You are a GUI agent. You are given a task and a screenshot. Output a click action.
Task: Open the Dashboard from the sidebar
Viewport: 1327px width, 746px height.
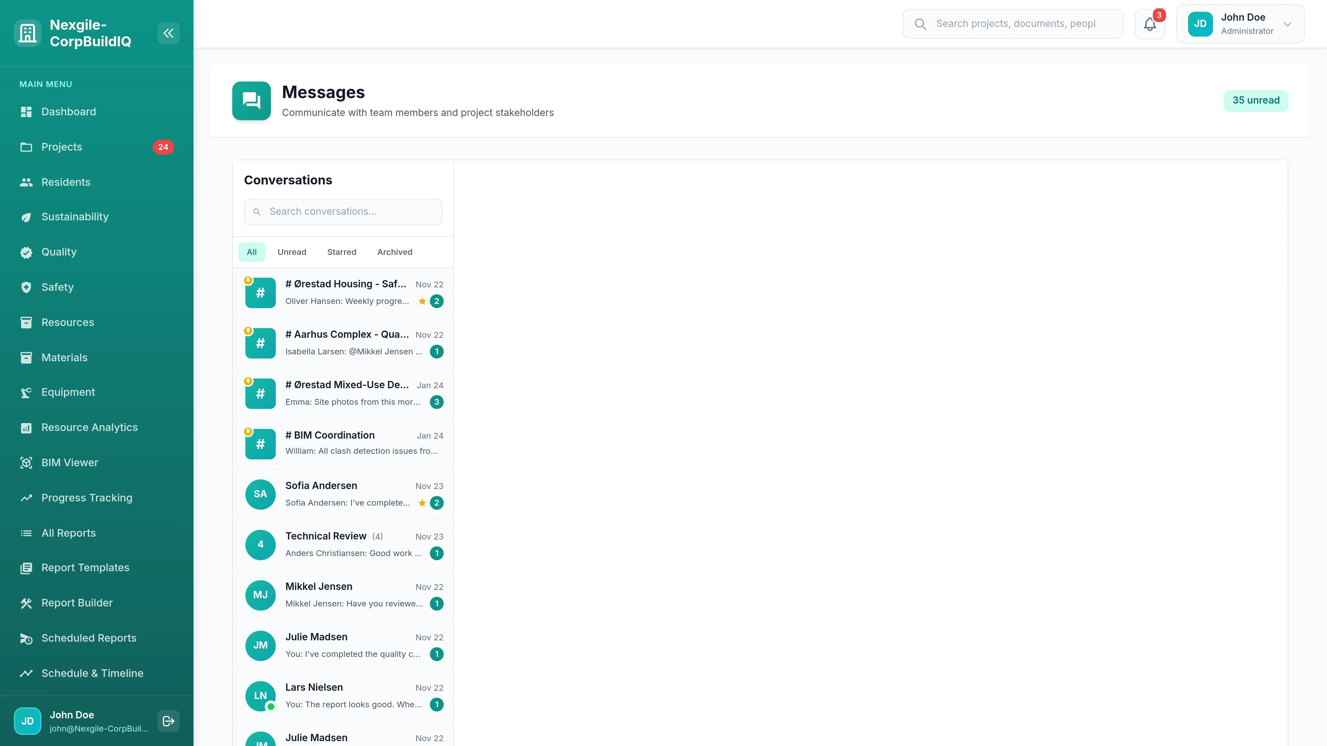click(68, 112)
